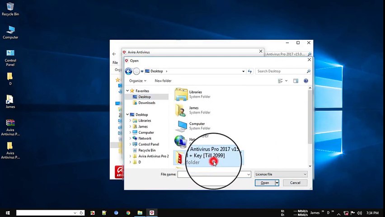385x217 pixels.
Task: Open the view options dropdown arrow
Action: point(286,81)
